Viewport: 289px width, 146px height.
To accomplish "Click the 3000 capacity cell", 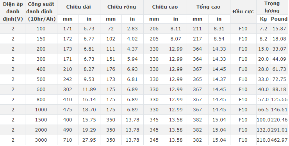I will [x=41, y=140].
